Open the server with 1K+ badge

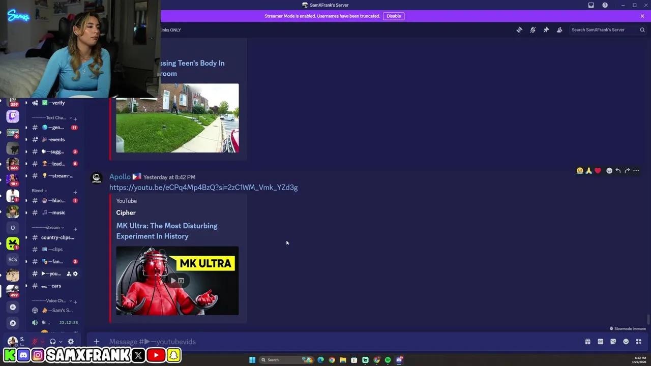[x=13, y=180]
